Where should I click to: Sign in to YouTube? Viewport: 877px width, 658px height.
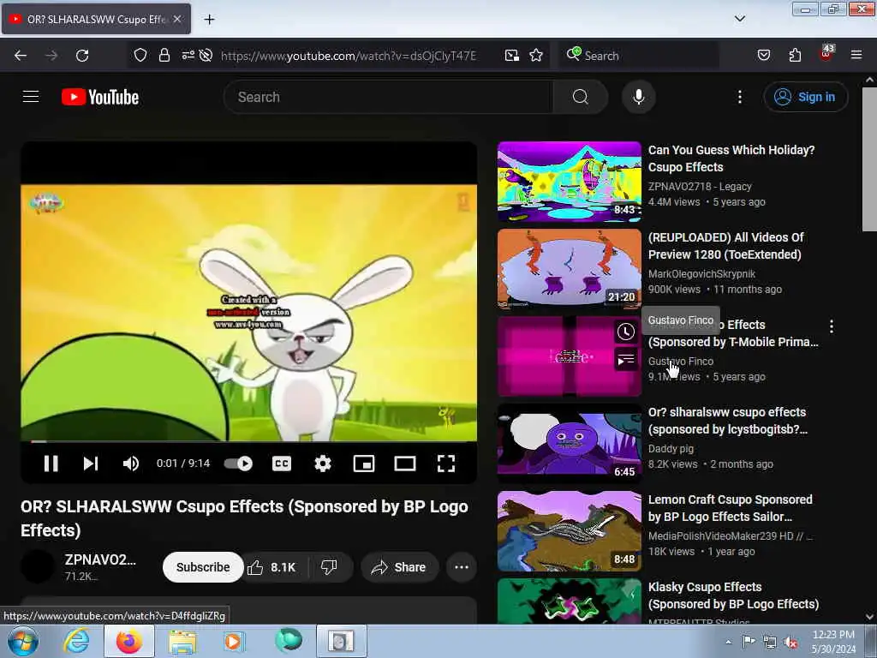(x=805, y=97)
